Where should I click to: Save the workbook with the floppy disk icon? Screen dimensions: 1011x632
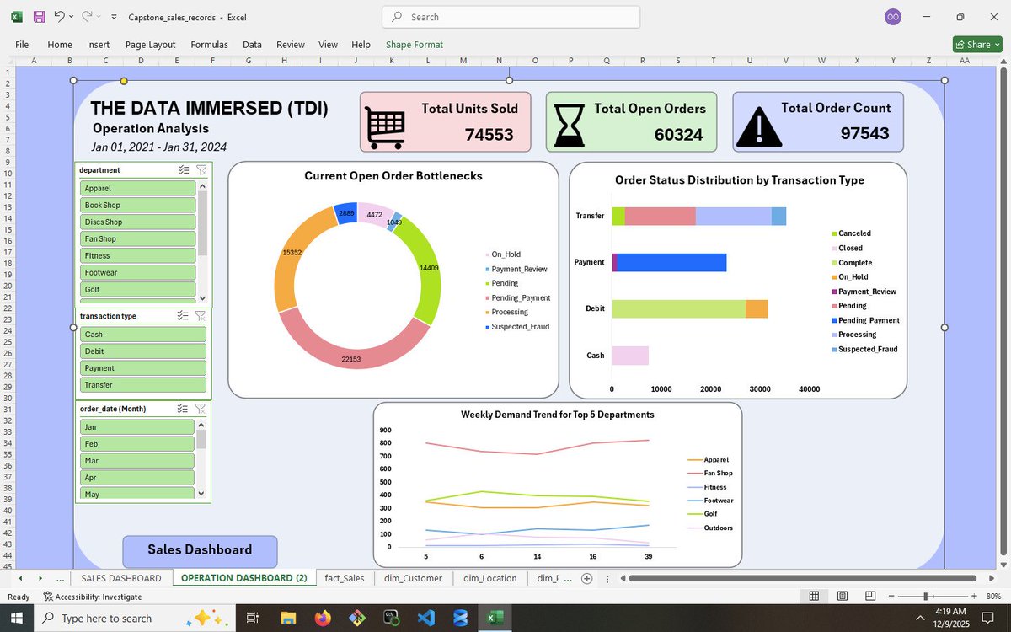pos(39,16)
